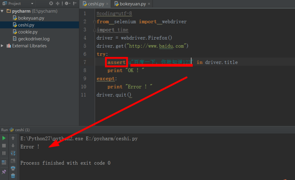This screenshot has width=295, height=180.
Task: Collapse the pycharm root folder
Action: click(x=2, y=11)
